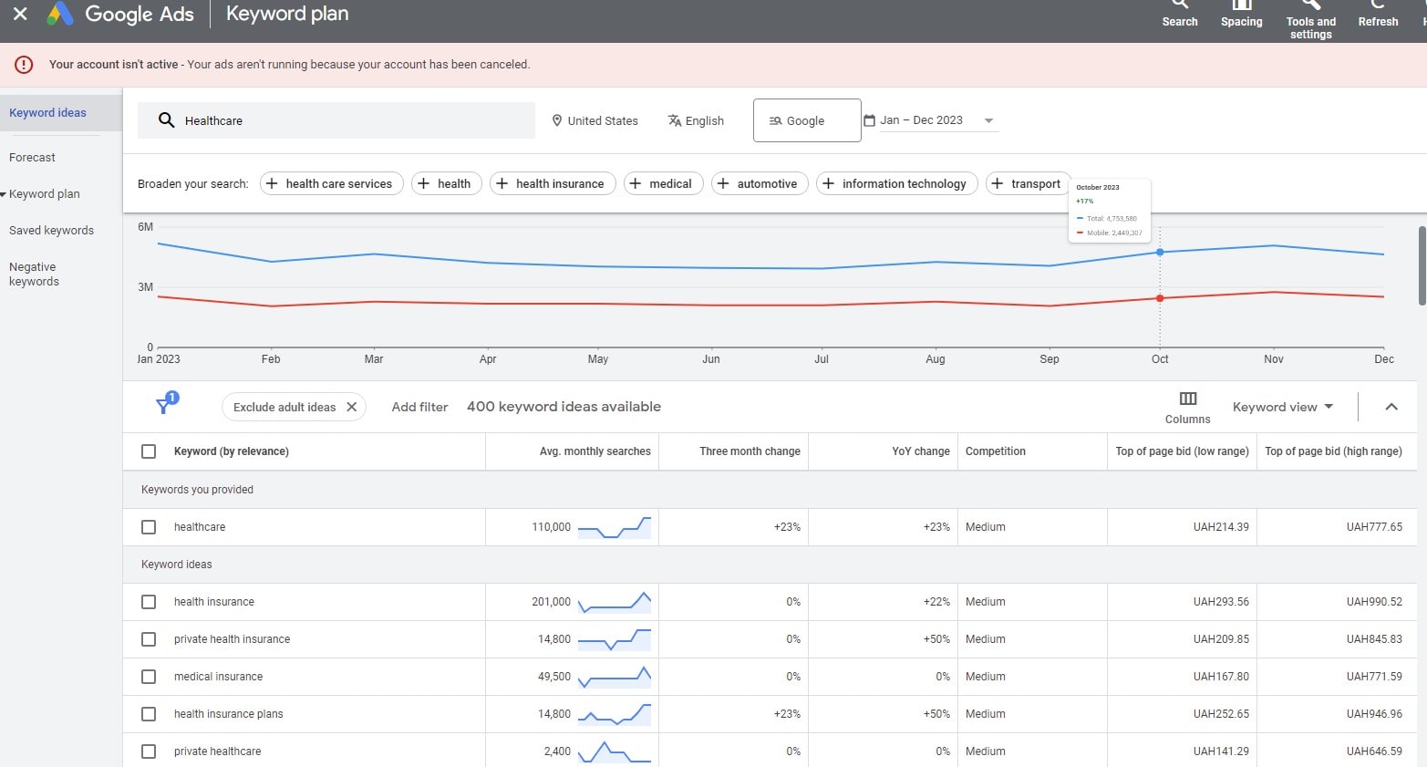
Task: Add the 'transport' broaden suggestion
Action: point(1029,183)
